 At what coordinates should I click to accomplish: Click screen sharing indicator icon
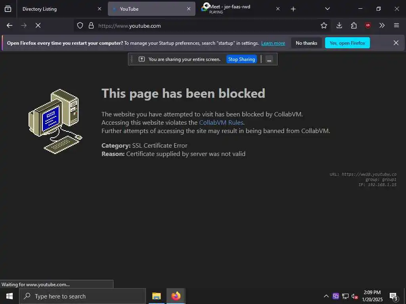[142, 59]
